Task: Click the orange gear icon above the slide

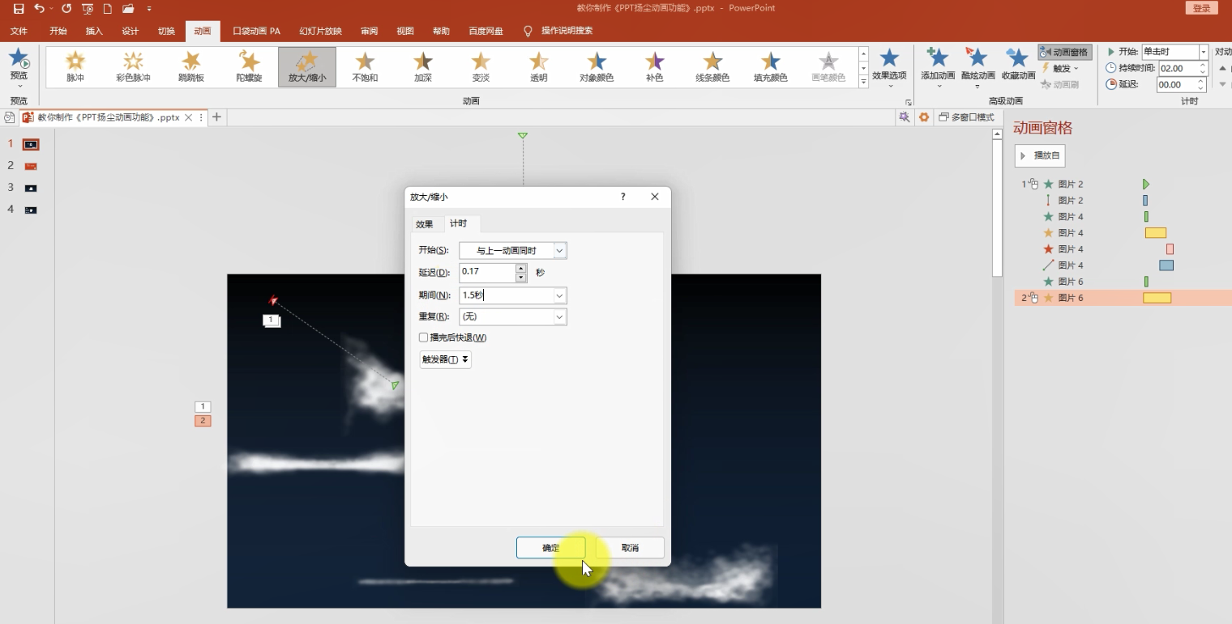Action: [924, 117]
